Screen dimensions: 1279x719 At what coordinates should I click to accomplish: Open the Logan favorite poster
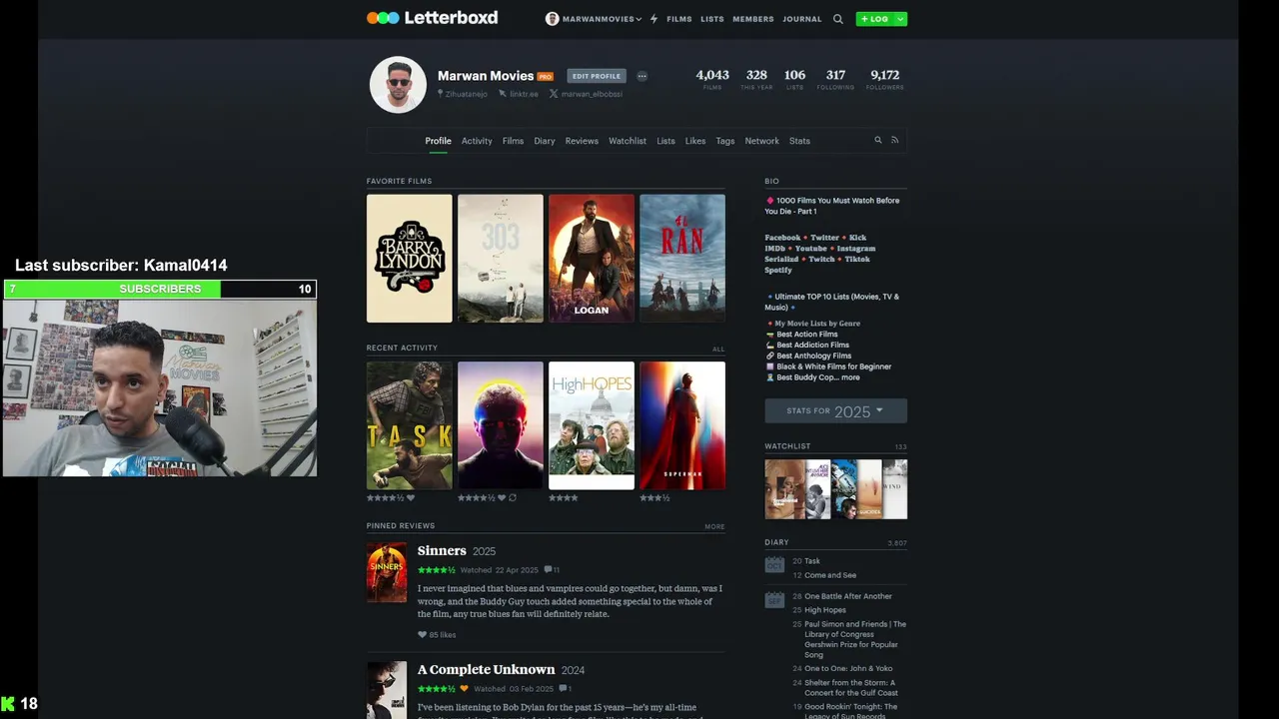(x=592, y=259)
